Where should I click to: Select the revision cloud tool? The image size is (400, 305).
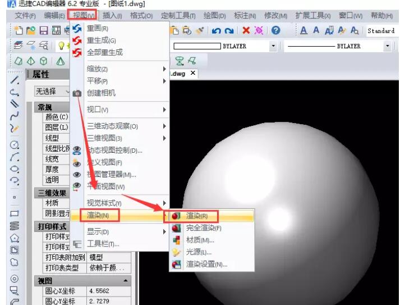pyautogui.click(x=15, y=262)
